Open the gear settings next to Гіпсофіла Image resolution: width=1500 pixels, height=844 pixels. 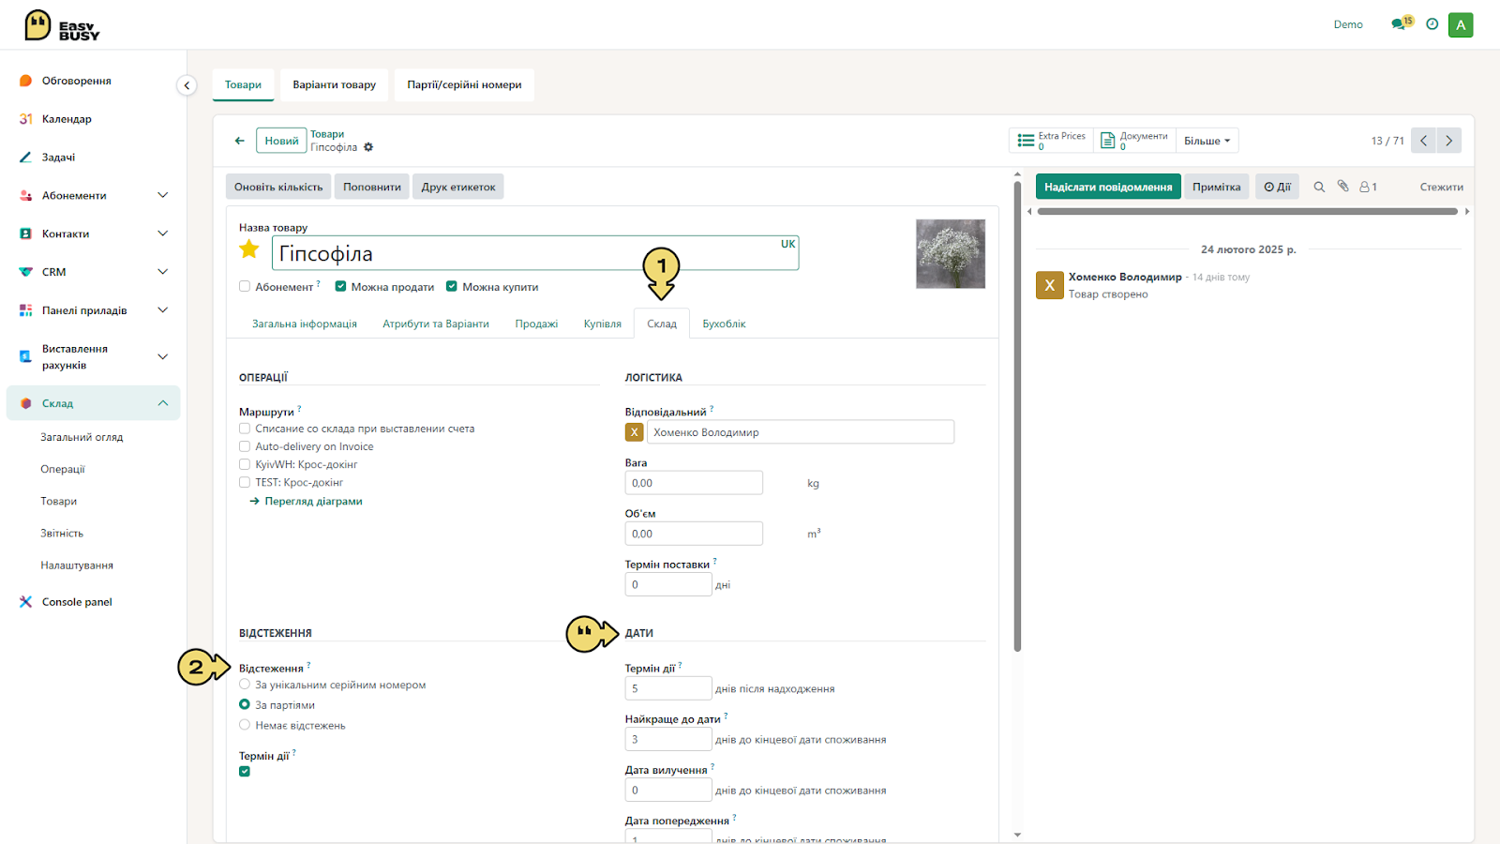pyautogui.click(x=368, y=147)
